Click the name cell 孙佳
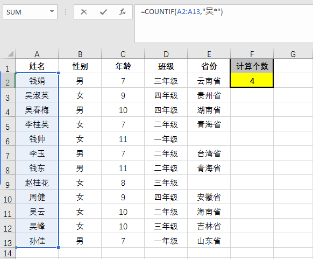Viewport: 313px width, 259px height. coord(37,240)
